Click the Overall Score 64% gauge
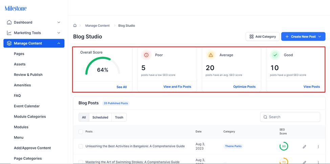 pyautogui.click(x=103, y=66)
